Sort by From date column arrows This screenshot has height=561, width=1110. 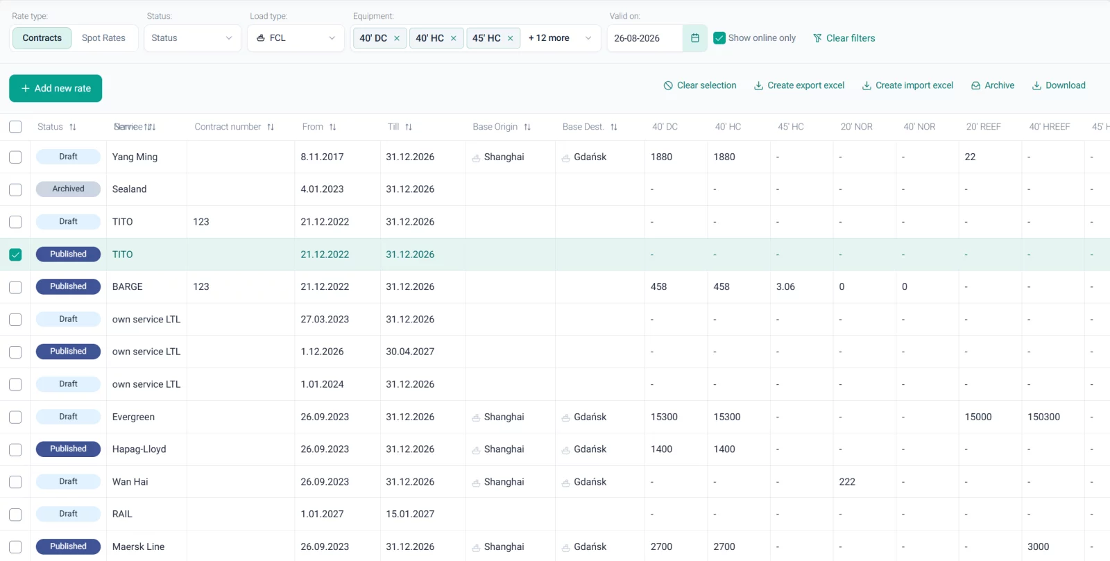pyautogui.click(x=333, y=127)
